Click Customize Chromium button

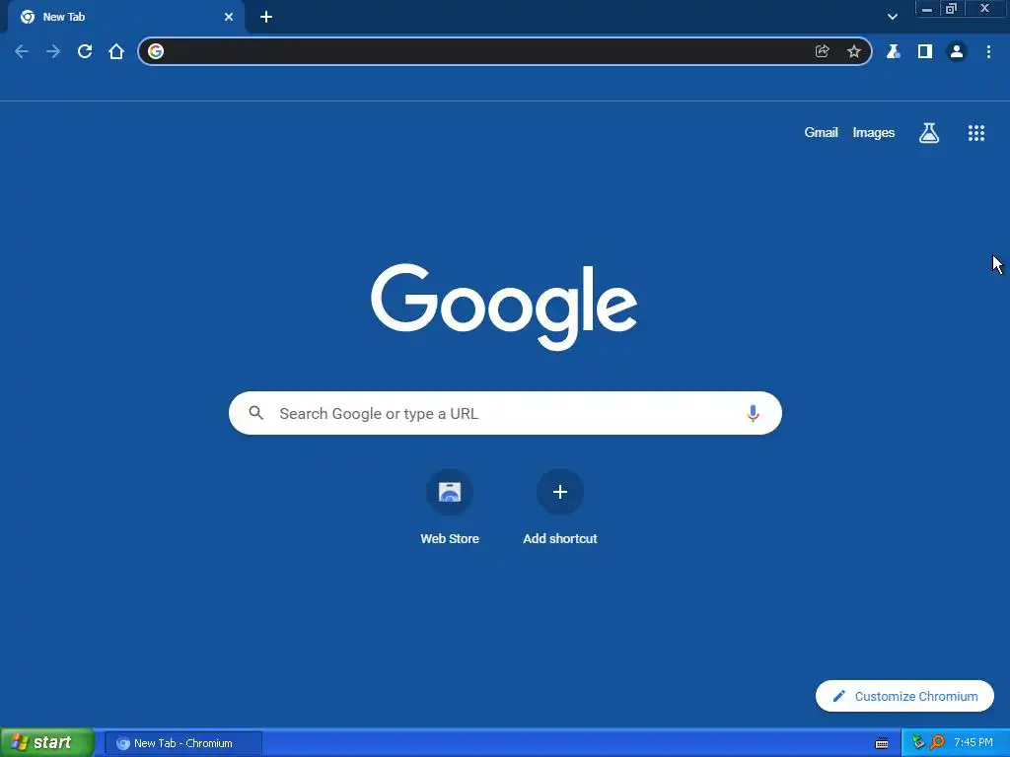[x=904, y=697]
